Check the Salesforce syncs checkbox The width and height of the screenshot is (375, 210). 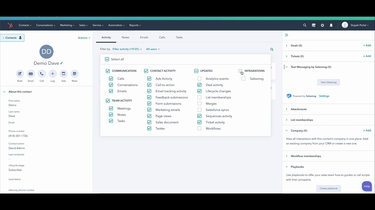pos(200,110)
